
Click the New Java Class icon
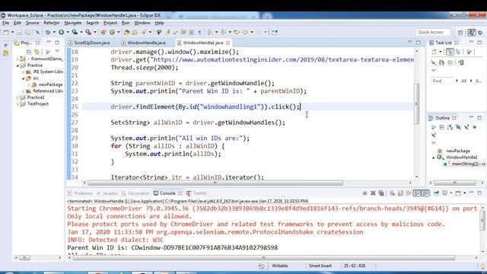click(x=112, y=32)
